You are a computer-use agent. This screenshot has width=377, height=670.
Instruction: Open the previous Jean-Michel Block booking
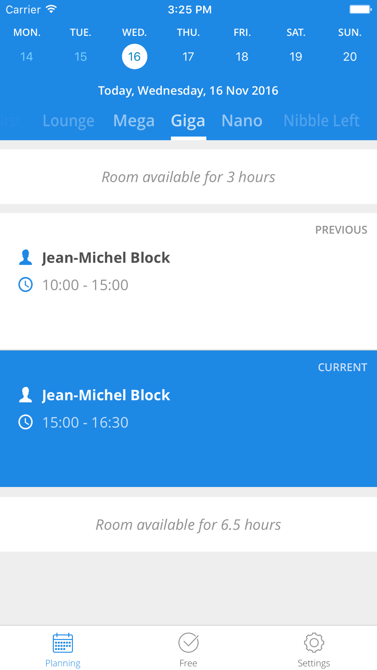click(188, 281)
